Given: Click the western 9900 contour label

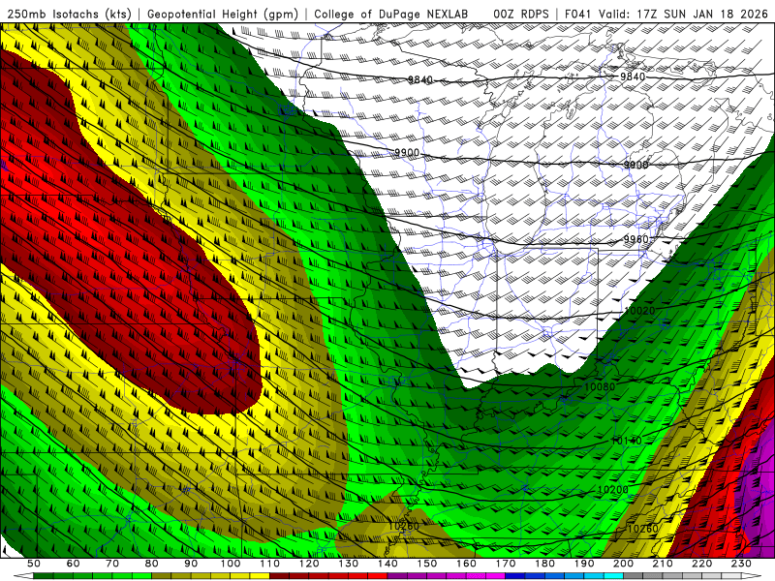Looking at the screenshot, I should [x=407, y=153].
